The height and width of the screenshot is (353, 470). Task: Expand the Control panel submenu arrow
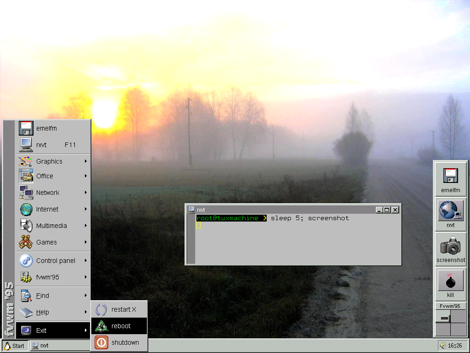click(x=86, y=261)
